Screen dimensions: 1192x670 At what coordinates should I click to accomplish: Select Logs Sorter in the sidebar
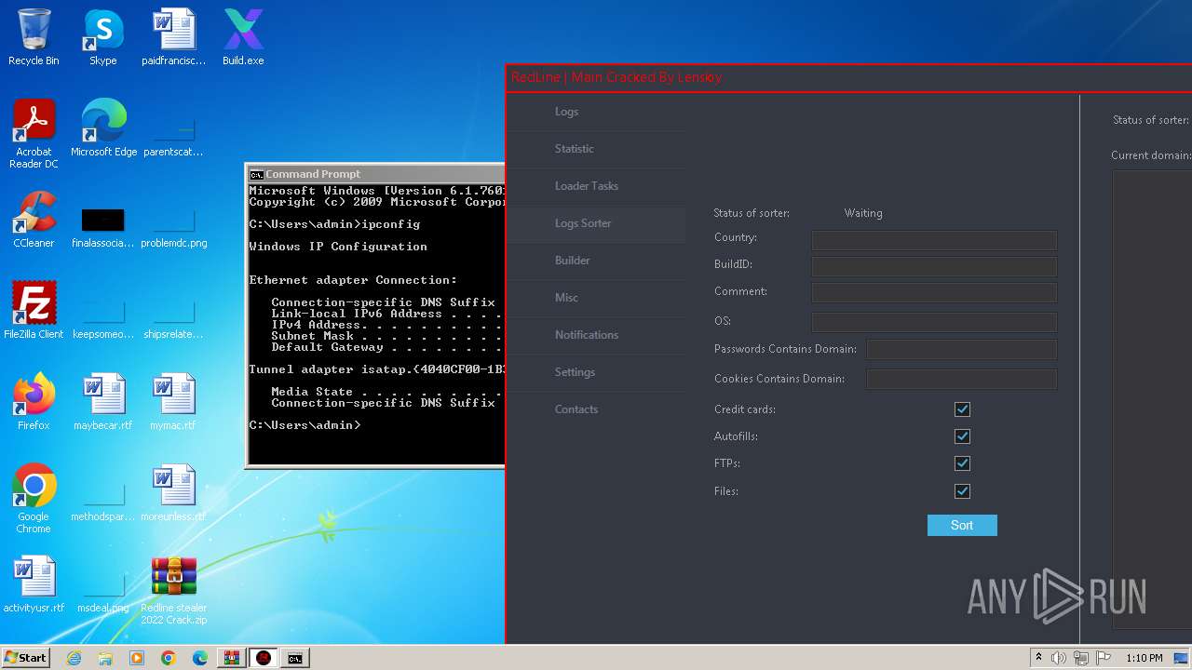coord(596,223)
